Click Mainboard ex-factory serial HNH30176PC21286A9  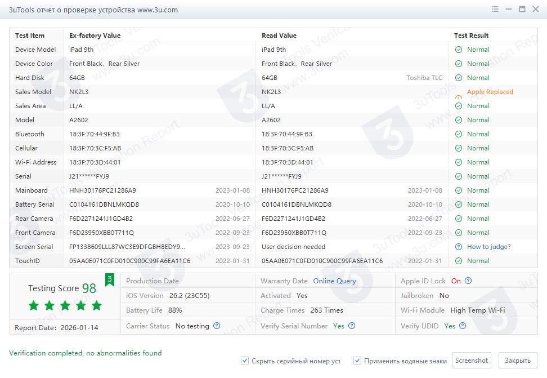pyautogui.click(x=102, y=190)
